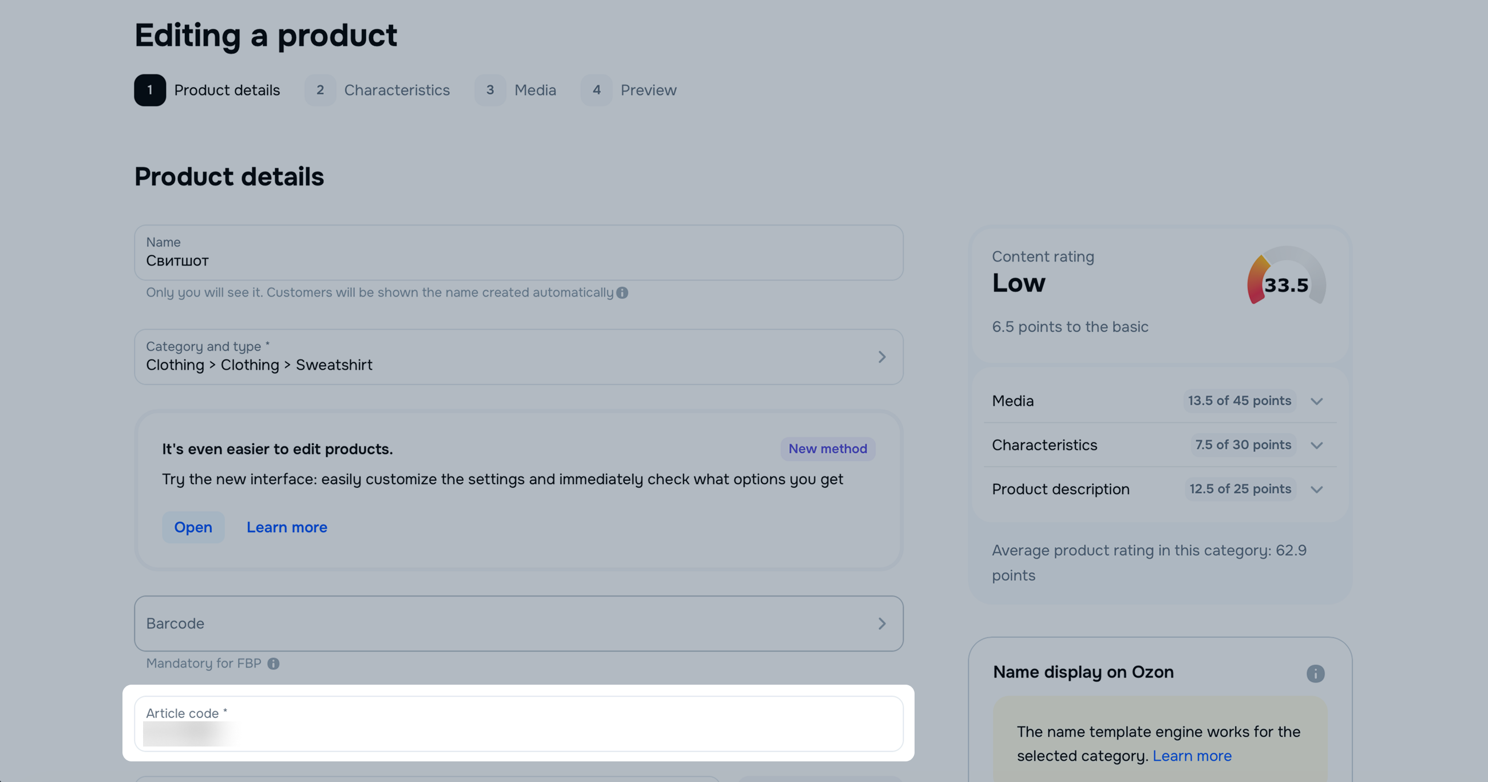Expand the Characteristics points section
Image resolution: width=1488 pixels, height=782 pixels.
(x=1316, y=445)
